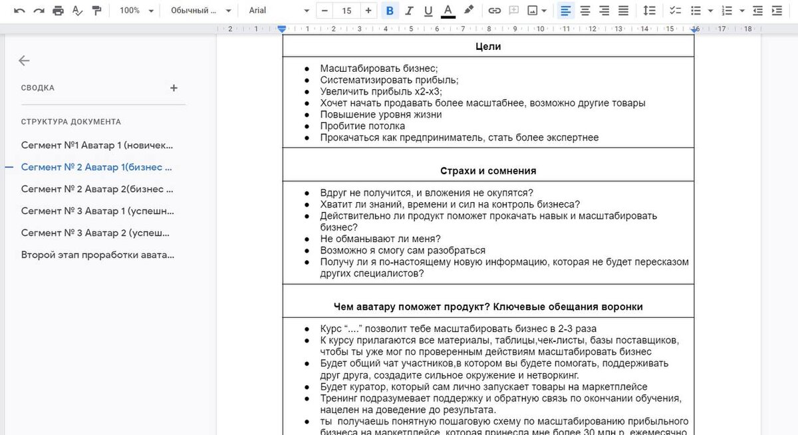Select the paint format tool
This screenshot has width=798, height=435.
(x=97, y=10)
